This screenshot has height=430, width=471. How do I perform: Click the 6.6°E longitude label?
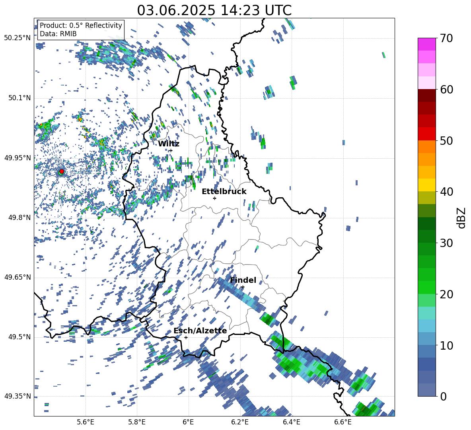click(343, 422)
